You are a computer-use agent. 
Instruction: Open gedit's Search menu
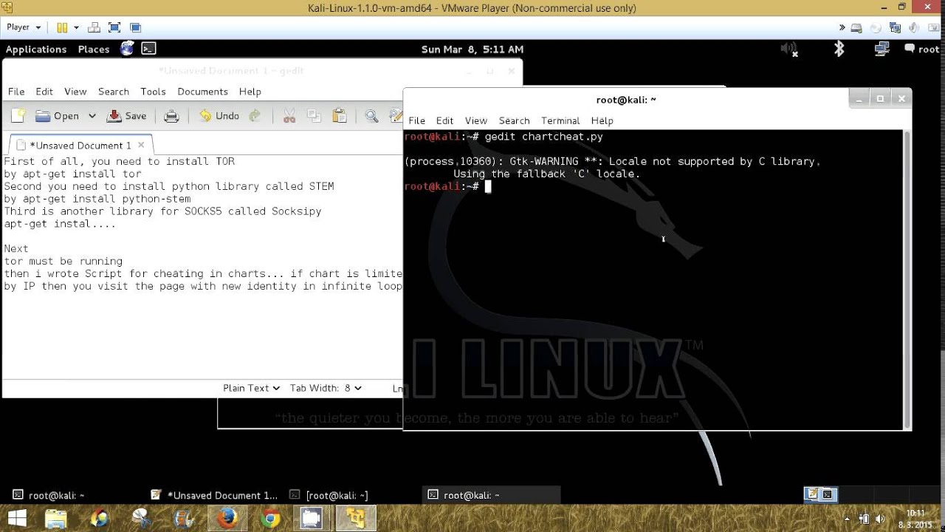(x=114, y=92)
